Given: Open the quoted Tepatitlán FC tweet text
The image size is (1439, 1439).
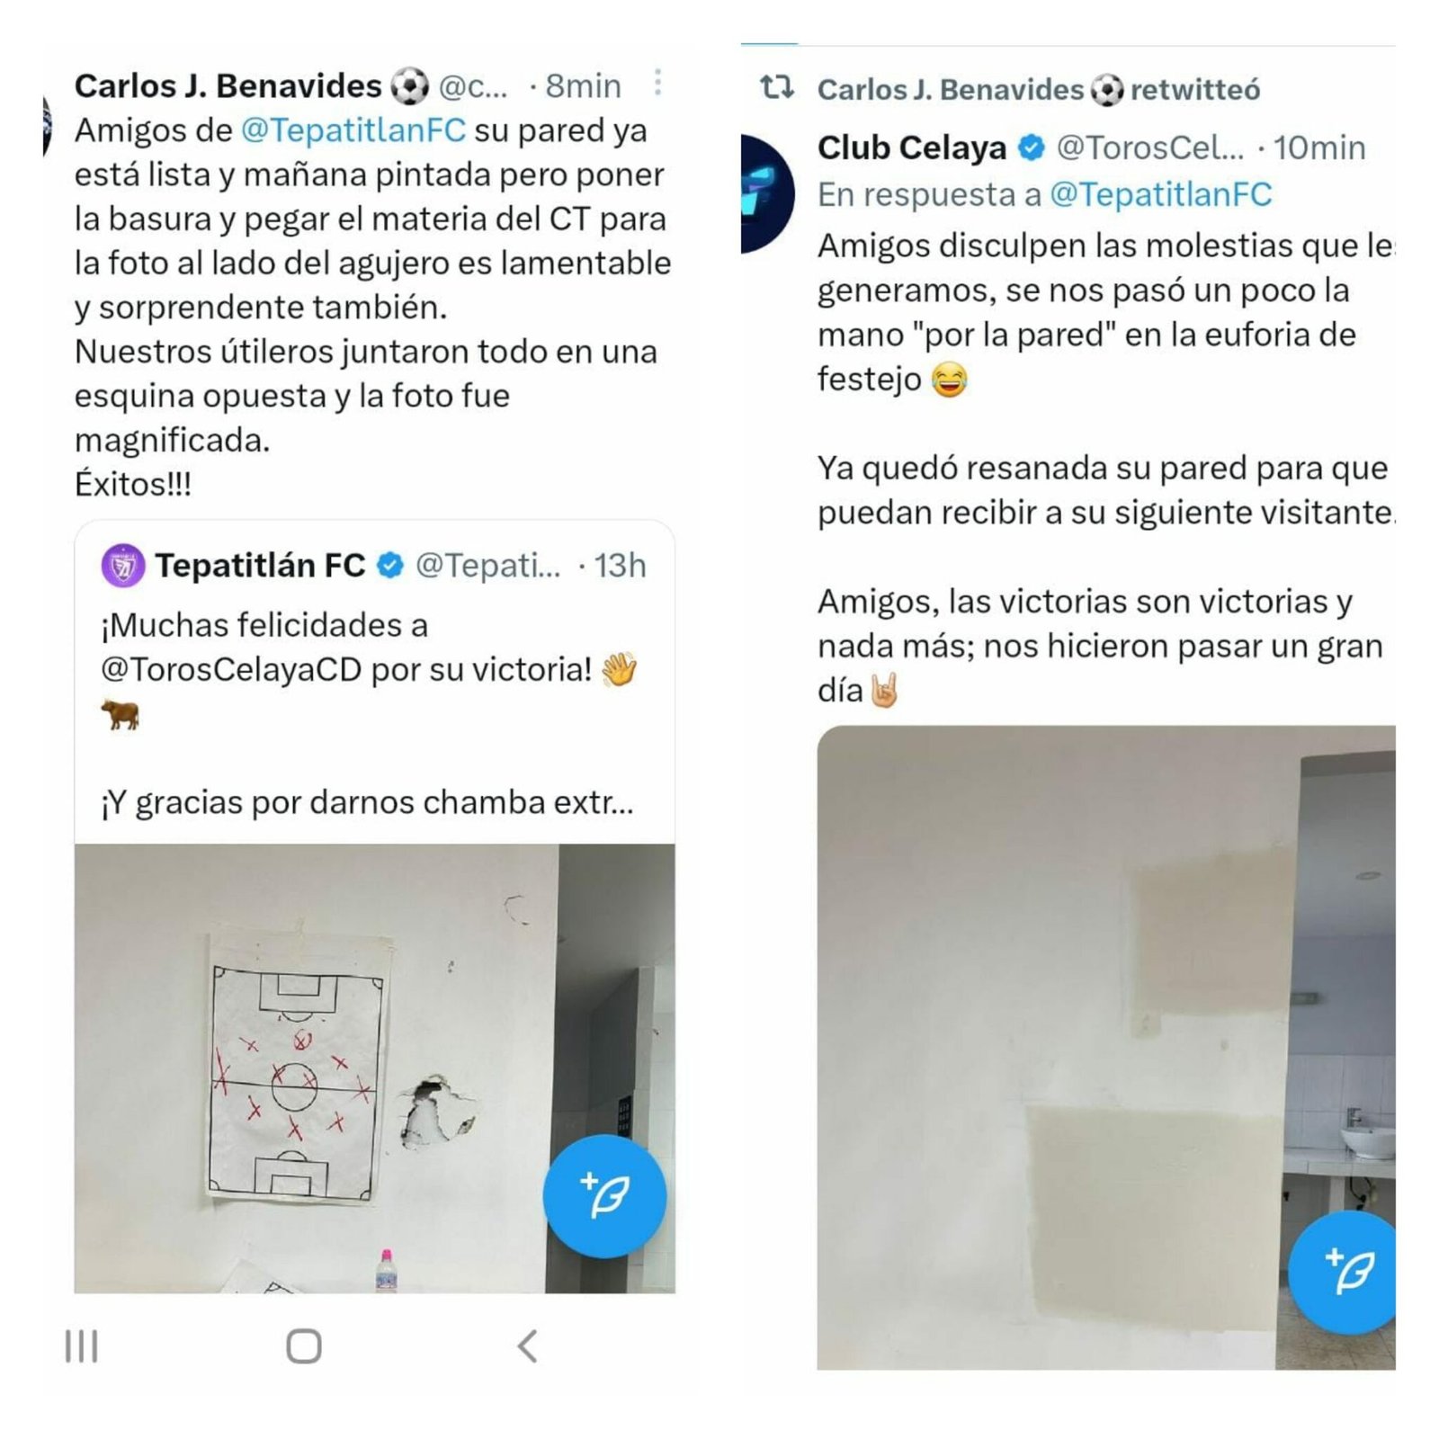Looking at the screenshot, I should (x=370, y=713).
